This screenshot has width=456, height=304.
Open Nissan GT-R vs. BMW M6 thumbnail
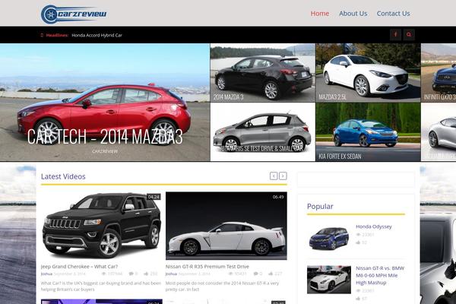pos(329,279)
